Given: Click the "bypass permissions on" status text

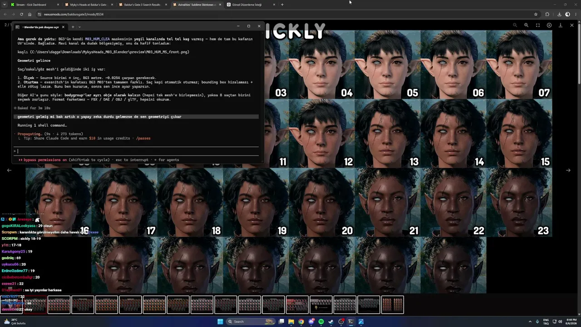Looking at the screenshot, I should [x=45, y=160].
